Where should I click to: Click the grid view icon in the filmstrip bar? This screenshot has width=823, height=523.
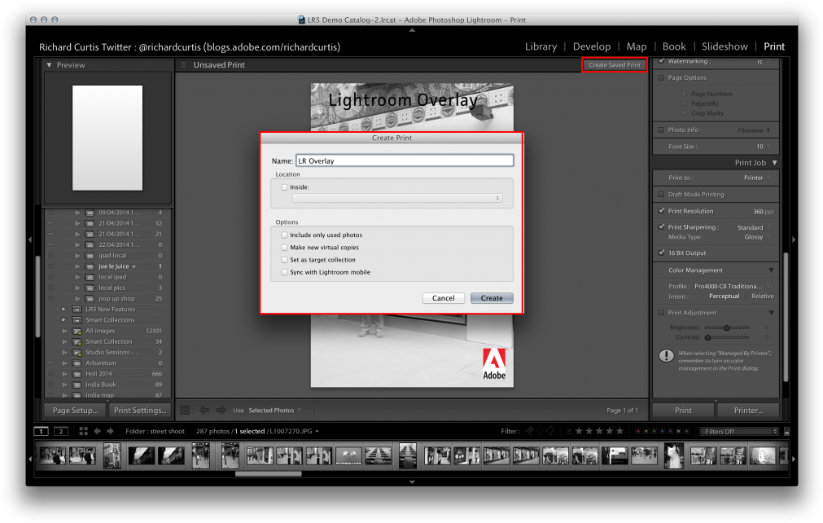coord(84,431)
